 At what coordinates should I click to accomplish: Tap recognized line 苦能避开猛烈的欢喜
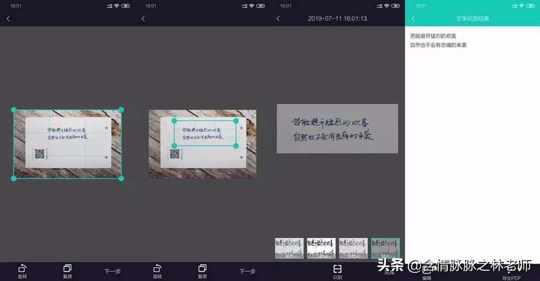[433, 36]
